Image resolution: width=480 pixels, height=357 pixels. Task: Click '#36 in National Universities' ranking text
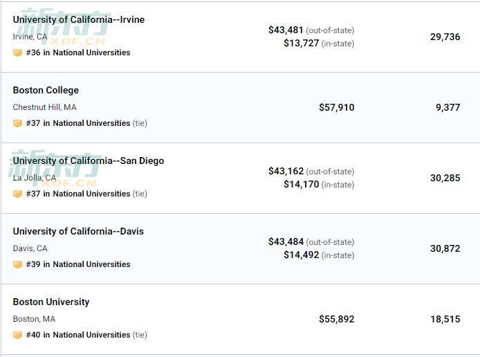78,53
